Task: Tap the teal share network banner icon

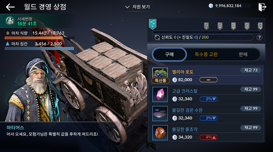Action: click(x=152, y=24)
